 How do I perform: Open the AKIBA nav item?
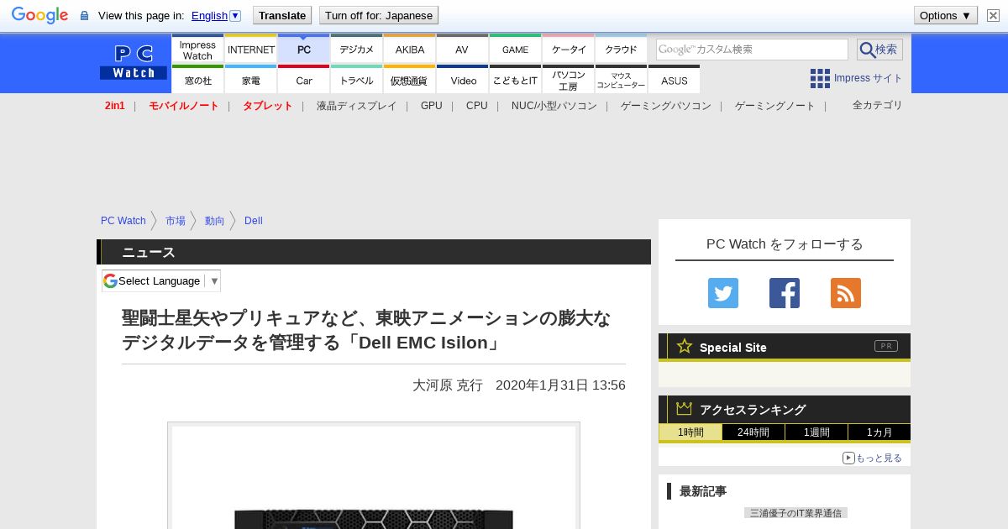[x=410, y=49]
